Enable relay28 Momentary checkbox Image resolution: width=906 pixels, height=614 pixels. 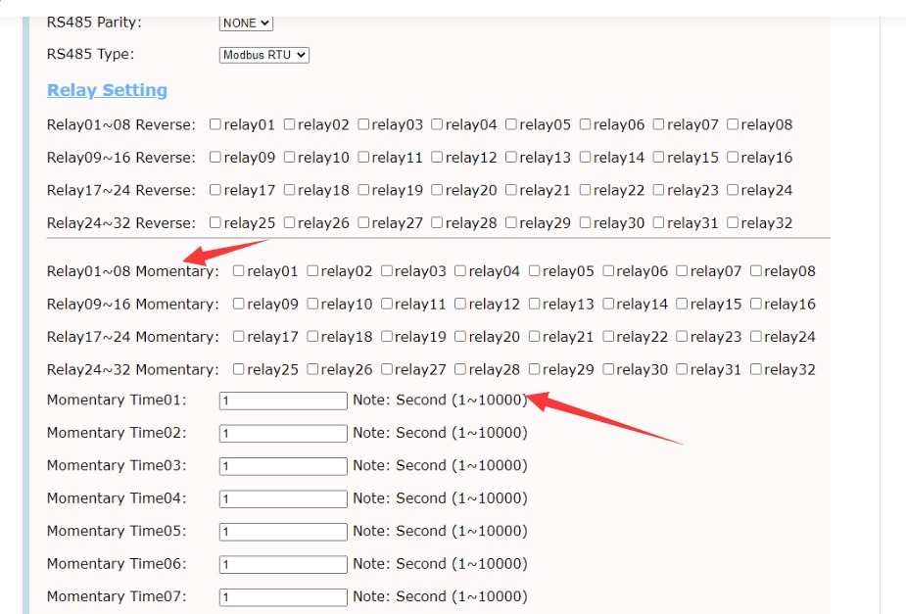coord(460,370)
